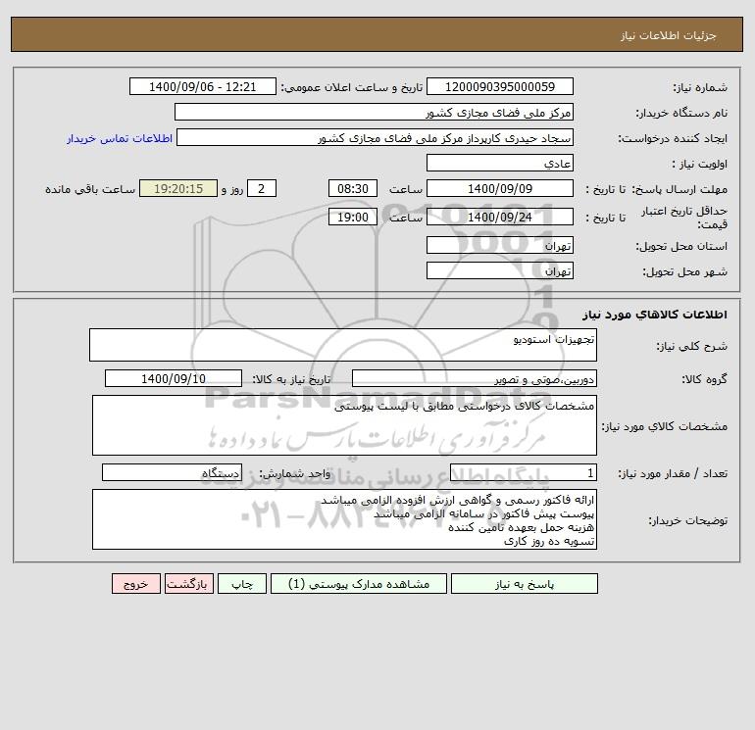Viewport: 755px width, 730px height.
Task: Click the 'چاپ' print button
Action: (242, 584)
